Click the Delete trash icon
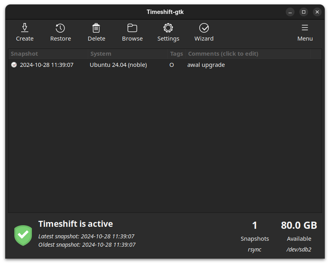This screenshot has height=265, width=330. tap(96, 28)
